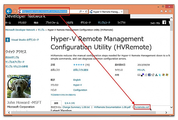
Task: Open HVRemote Documentation 1.08.pdf attachment
Action: (112, 107)
